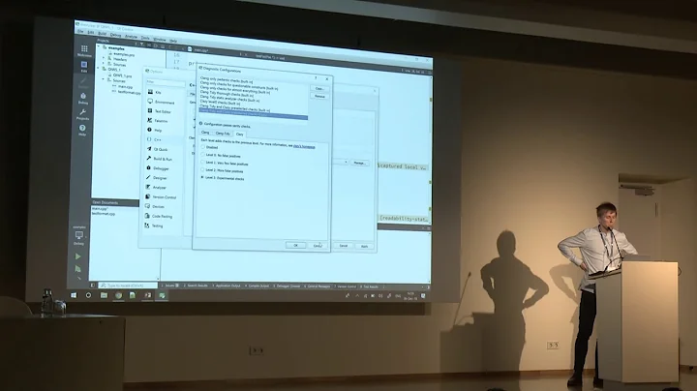
Task: Click Apply in the Options dialog
Action: click(x=365, y=246)
